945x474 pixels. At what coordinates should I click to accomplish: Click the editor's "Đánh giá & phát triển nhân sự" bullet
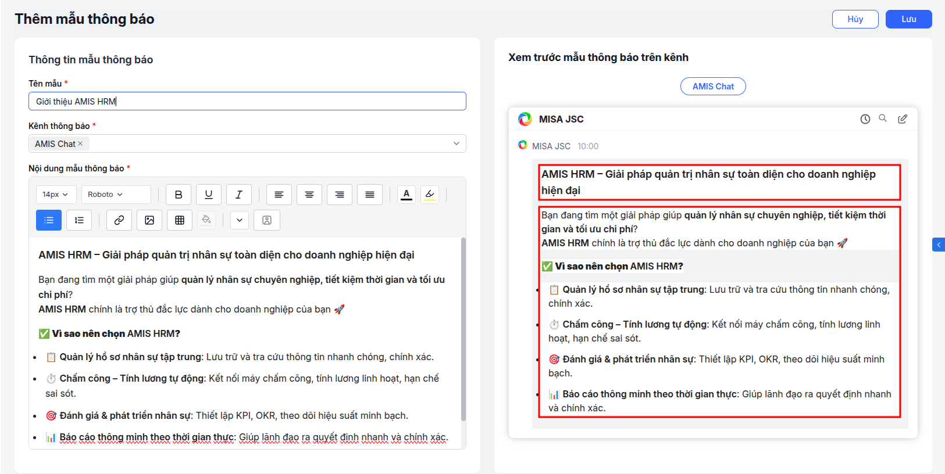(227, 415)
